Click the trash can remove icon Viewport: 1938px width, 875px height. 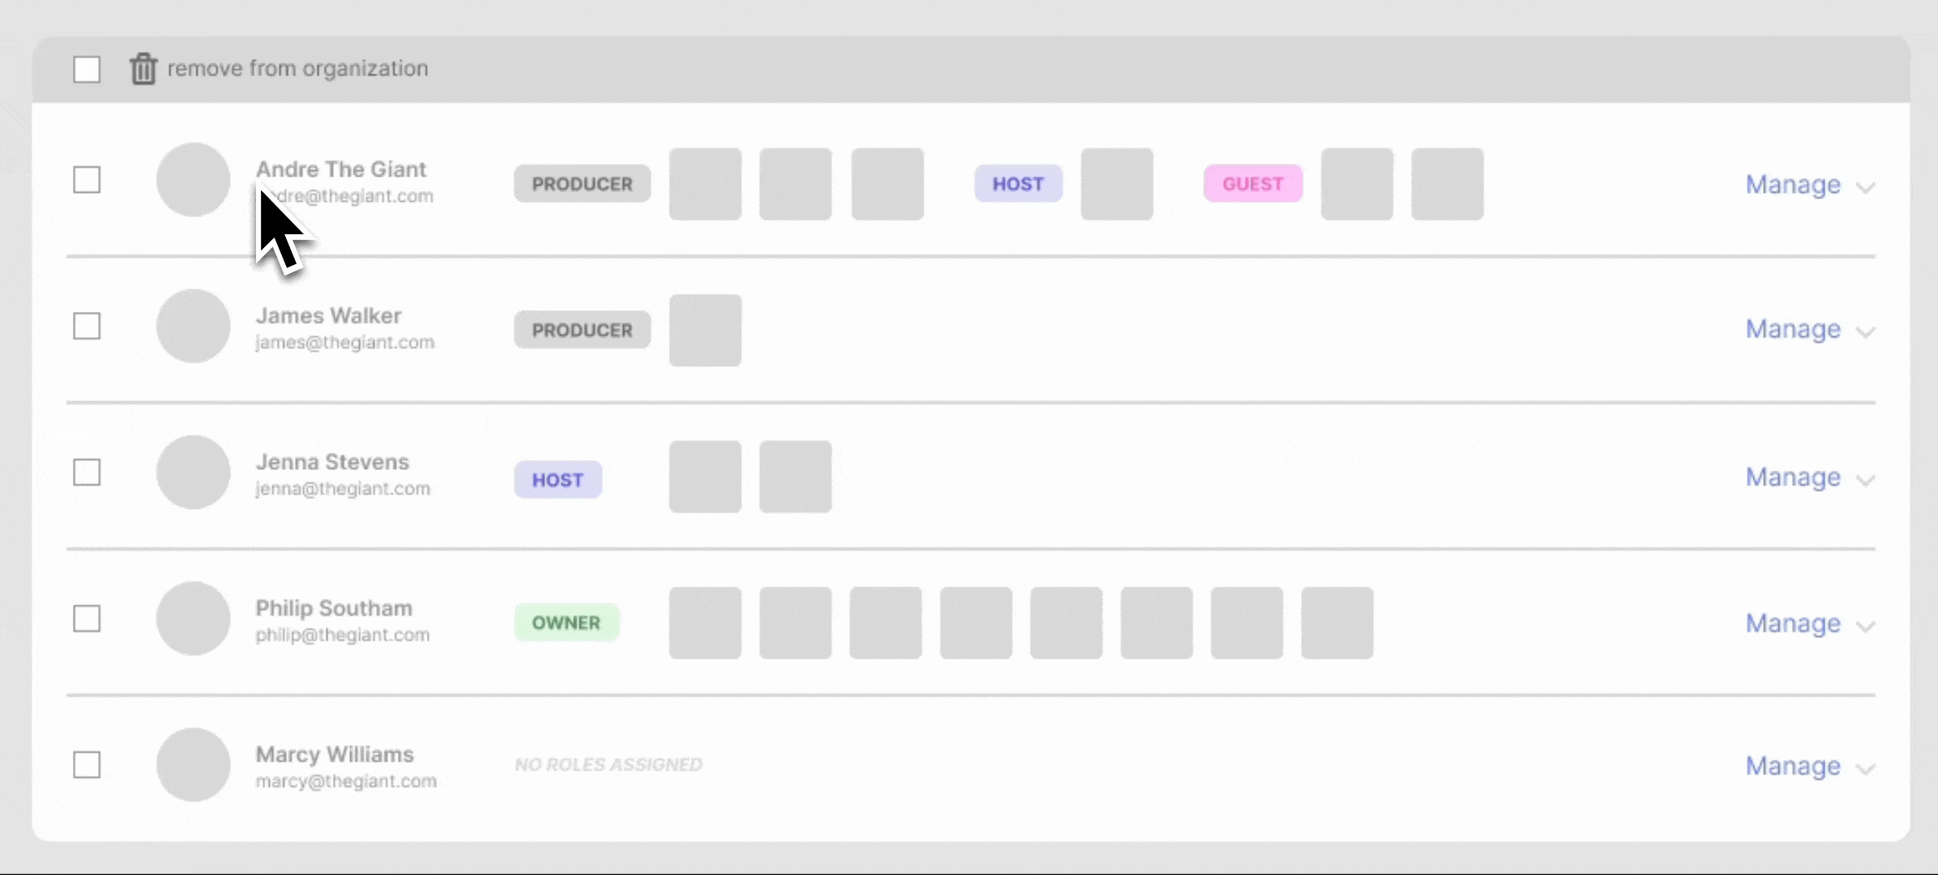click(143, 69)
